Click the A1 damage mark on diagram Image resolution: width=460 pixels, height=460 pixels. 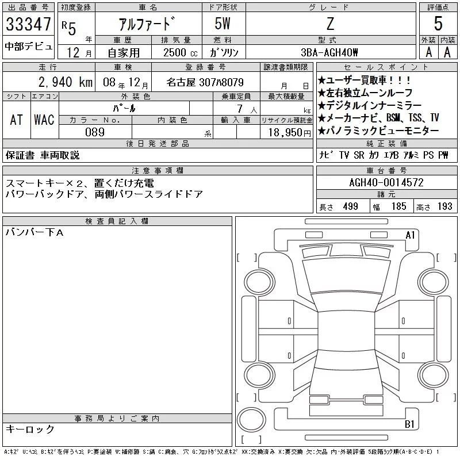(410, 235)
